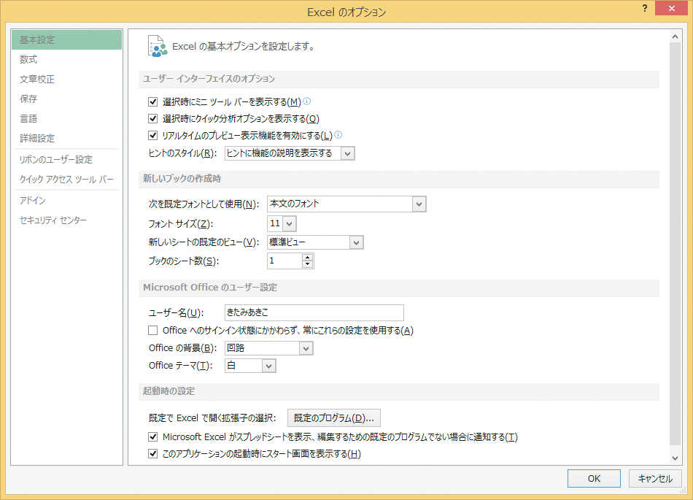Click the Excel basic options header icon
The image size is (693, 500).
[158, 47]
